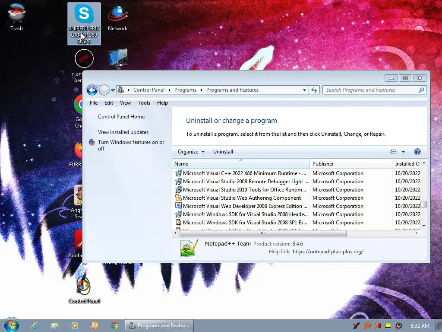
Task: Click the Forward navigation button
Action: (x=104, y=90)
